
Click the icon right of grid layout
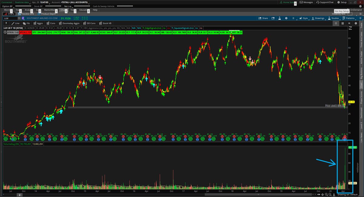pyautogui.click(x=349, y=23)
